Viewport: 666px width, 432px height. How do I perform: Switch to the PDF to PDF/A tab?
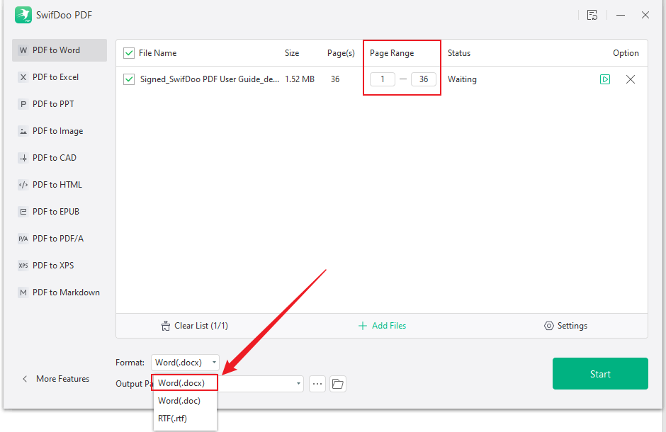60,239
